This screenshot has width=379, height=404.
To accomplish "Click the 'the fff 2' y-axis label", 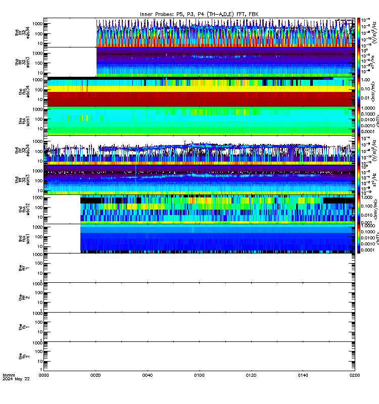I will pyautogui.click(x=24, y=297).
